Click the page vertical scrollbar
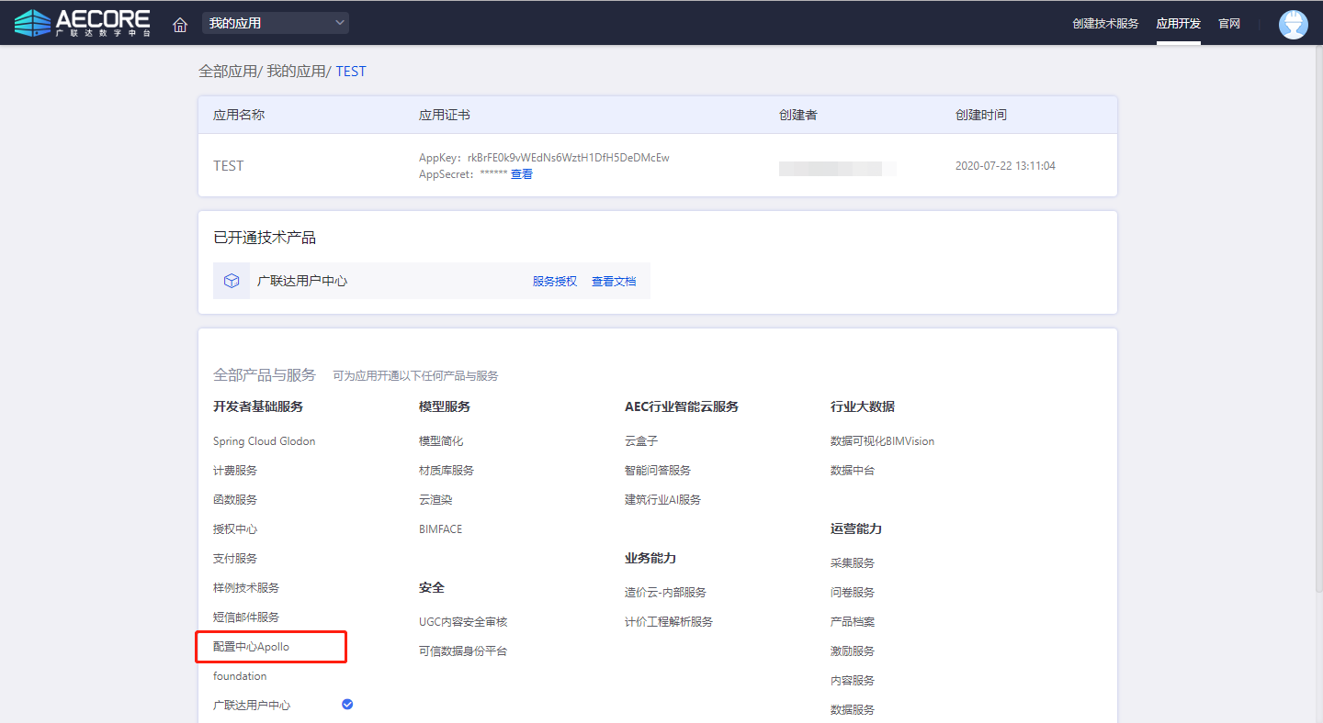Viewport: 1323px width, 723px height. pyautogui.click(x=1317, y=321)
